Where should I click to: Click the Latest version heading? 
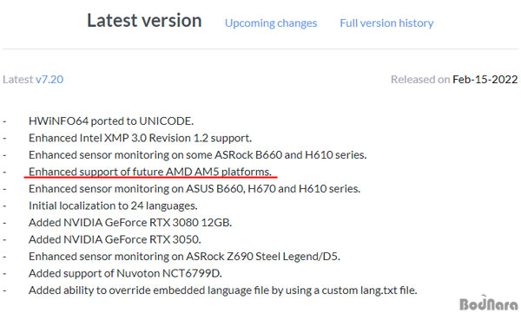point(144,20)
